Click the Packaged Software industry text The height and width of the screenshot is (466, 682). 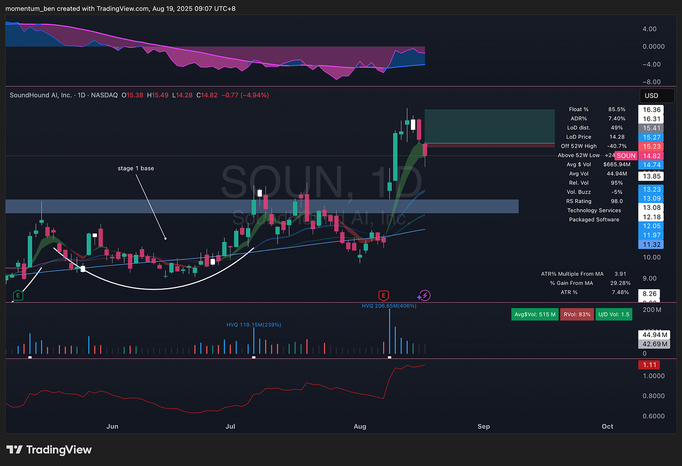coord(594,219)
